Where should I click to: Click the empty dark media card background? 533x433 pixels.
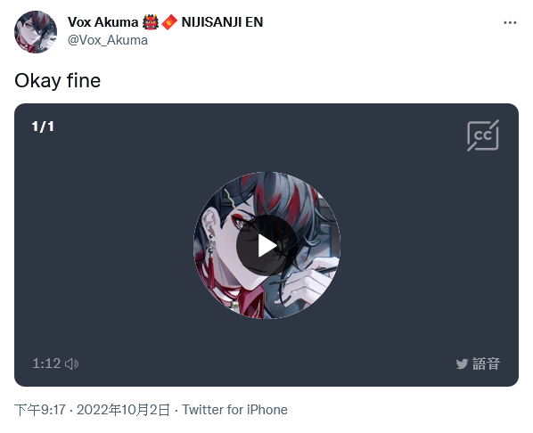(x=102, y=238)
